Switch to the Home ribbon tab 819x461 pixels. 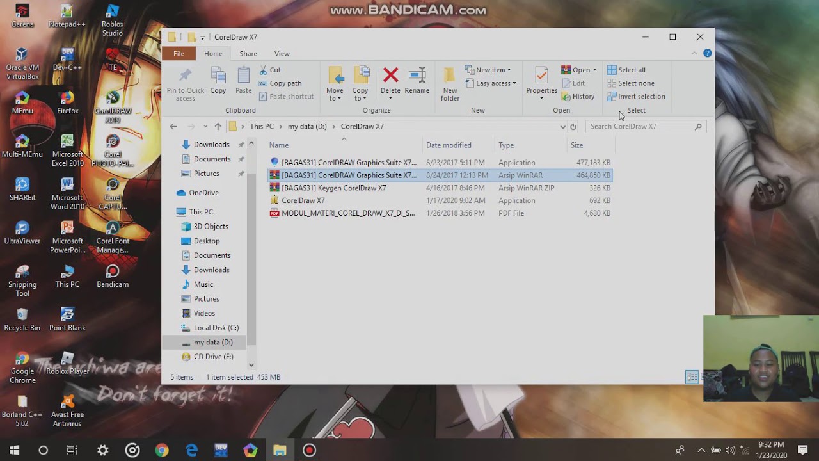213,54
